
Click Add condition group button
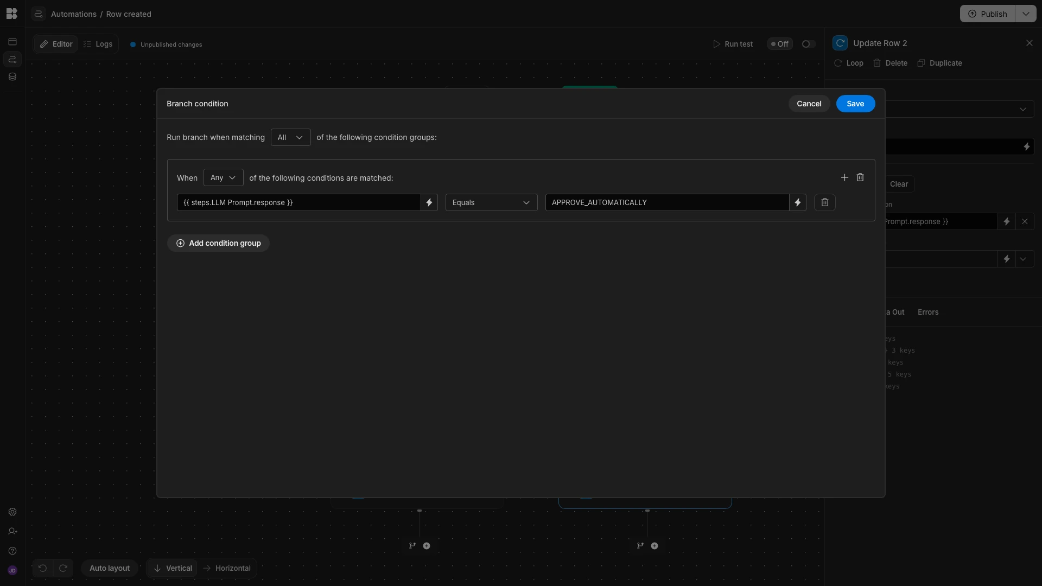tap(218, 243)
